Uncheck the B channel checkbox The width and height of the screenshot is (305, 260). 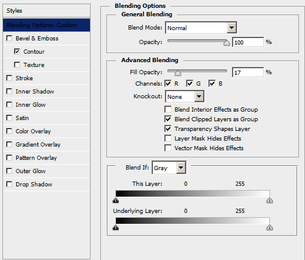pos(212,83)
